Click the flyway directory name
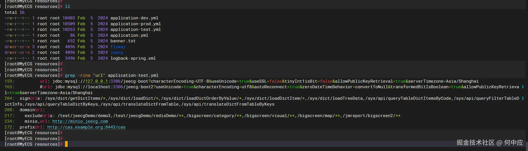The width and height of the screenshot is (528, 151). coord(118,47)
